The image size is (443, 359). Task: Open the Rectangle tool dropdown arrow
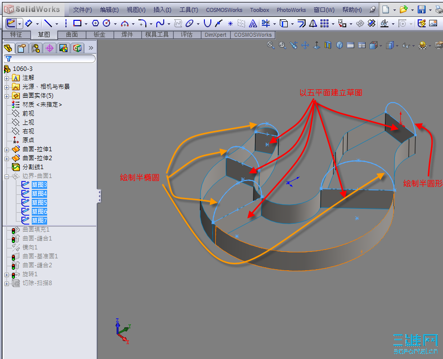(86, 24)
